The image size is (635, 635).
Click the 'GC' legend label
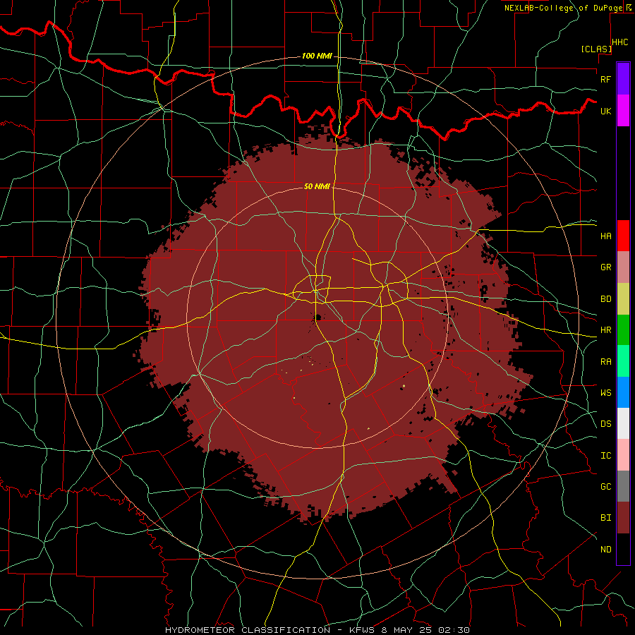[x=605, y=487]
